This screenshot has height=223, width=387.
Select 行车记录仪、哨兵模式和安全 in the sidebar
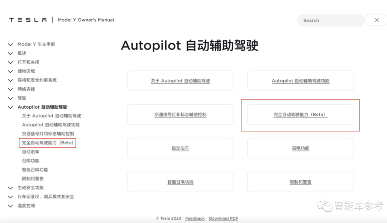click(46, 197)
